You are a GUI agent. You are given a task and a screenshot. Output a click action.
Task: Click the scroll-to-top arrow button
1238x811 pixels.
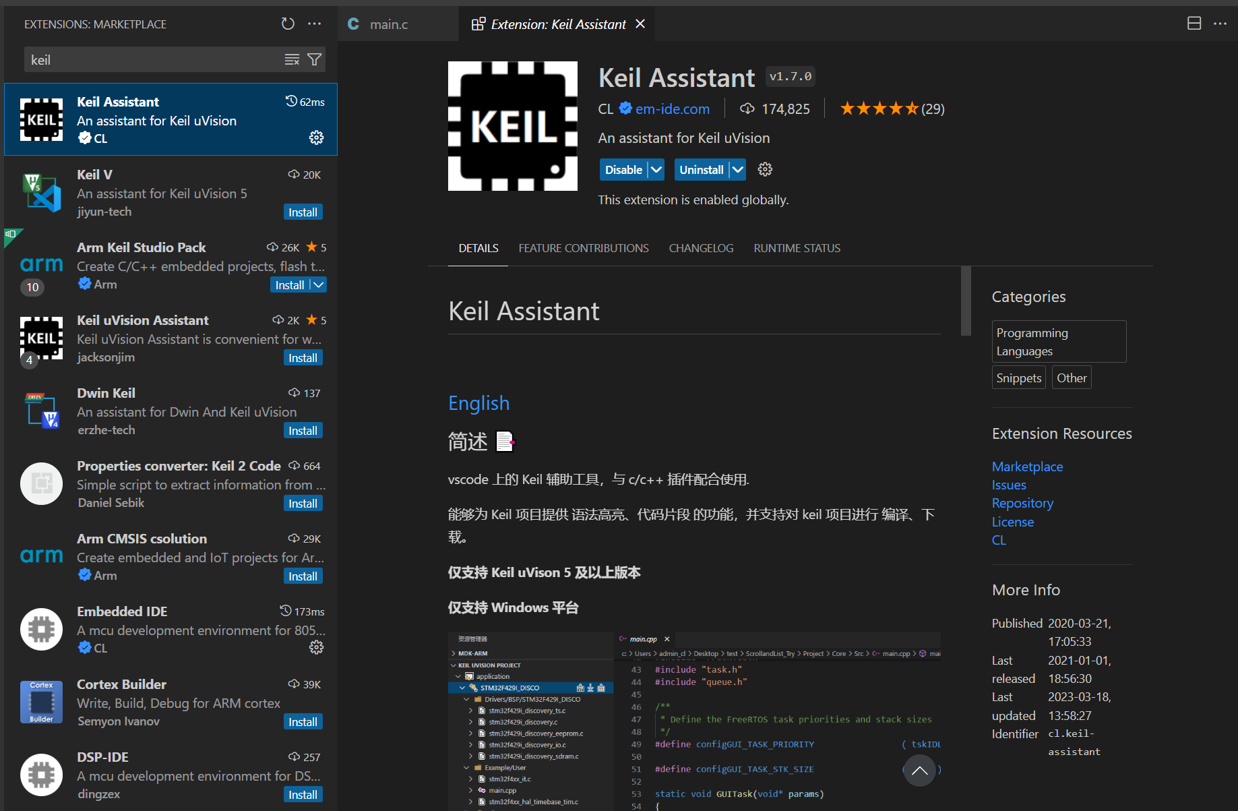click(919, 771)
